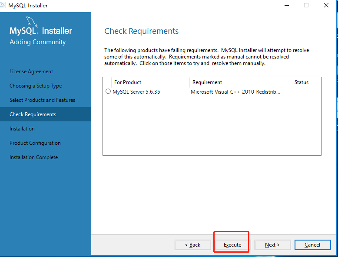Open the Installation Complete step

pyautogui.click(x=33, y=157)
